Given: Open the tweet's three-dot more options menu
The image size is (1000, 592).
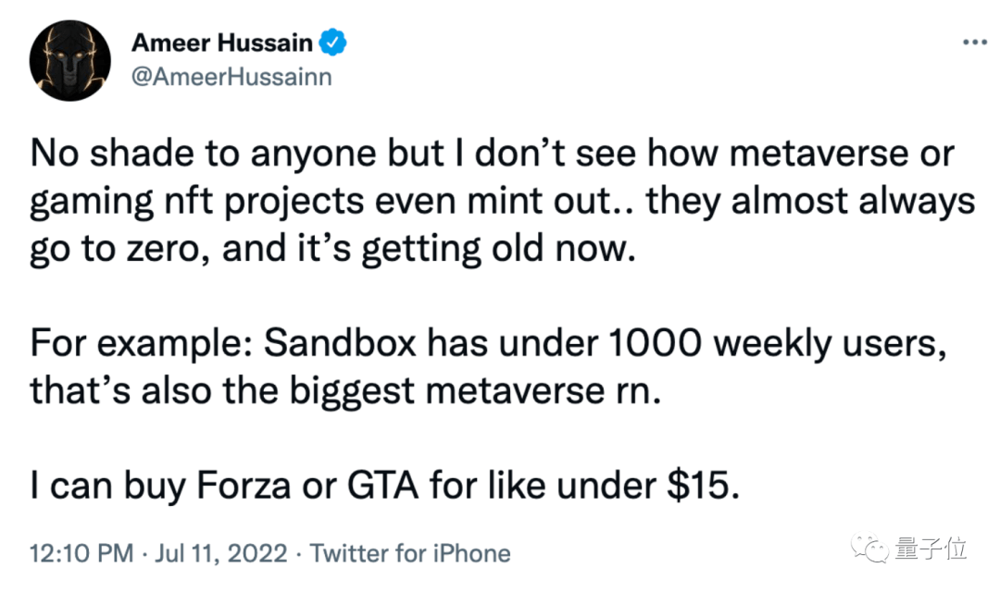Looking at the screenshot, I should point(973,43).
